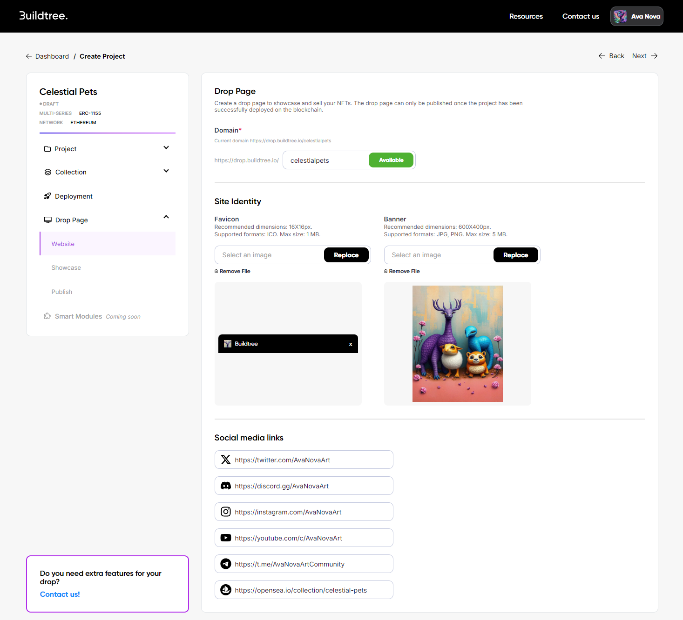683x620 pixels.
Task: Click the Deployment rocket icon in sidebar
Action: (47, 196)
